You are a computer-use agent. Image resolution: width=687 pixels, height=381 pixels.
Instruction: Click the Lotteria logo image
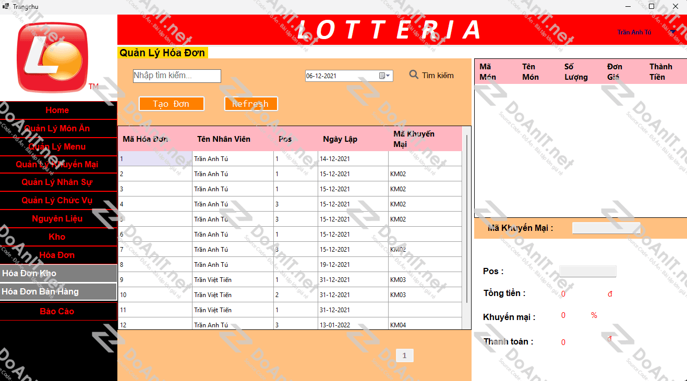tap(52, 57)
